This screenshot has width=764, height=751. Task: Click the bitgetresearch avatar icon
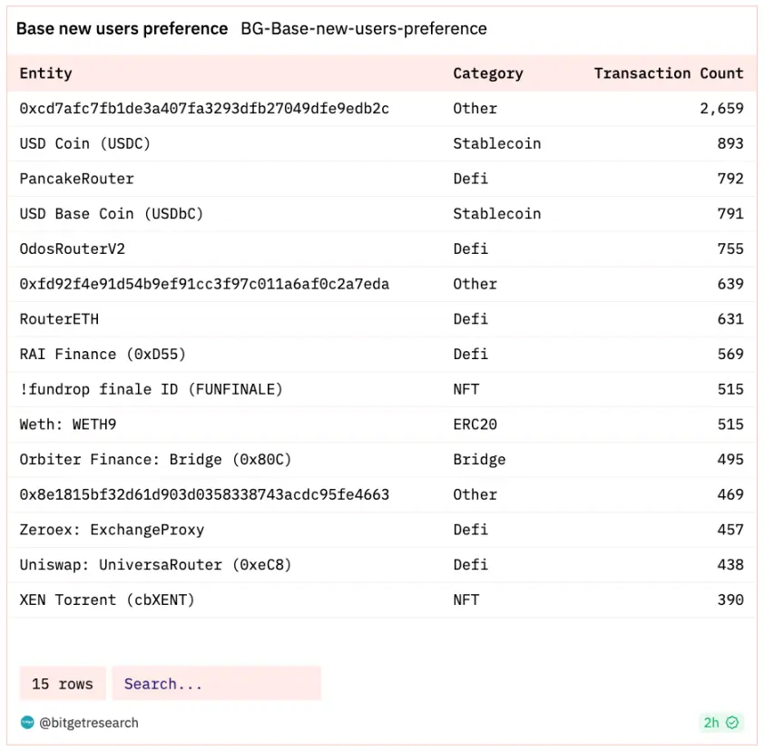pos(27,723)
